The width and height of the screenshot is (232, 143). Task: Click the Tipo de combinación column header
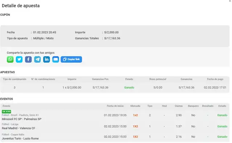tap(14, 79)
